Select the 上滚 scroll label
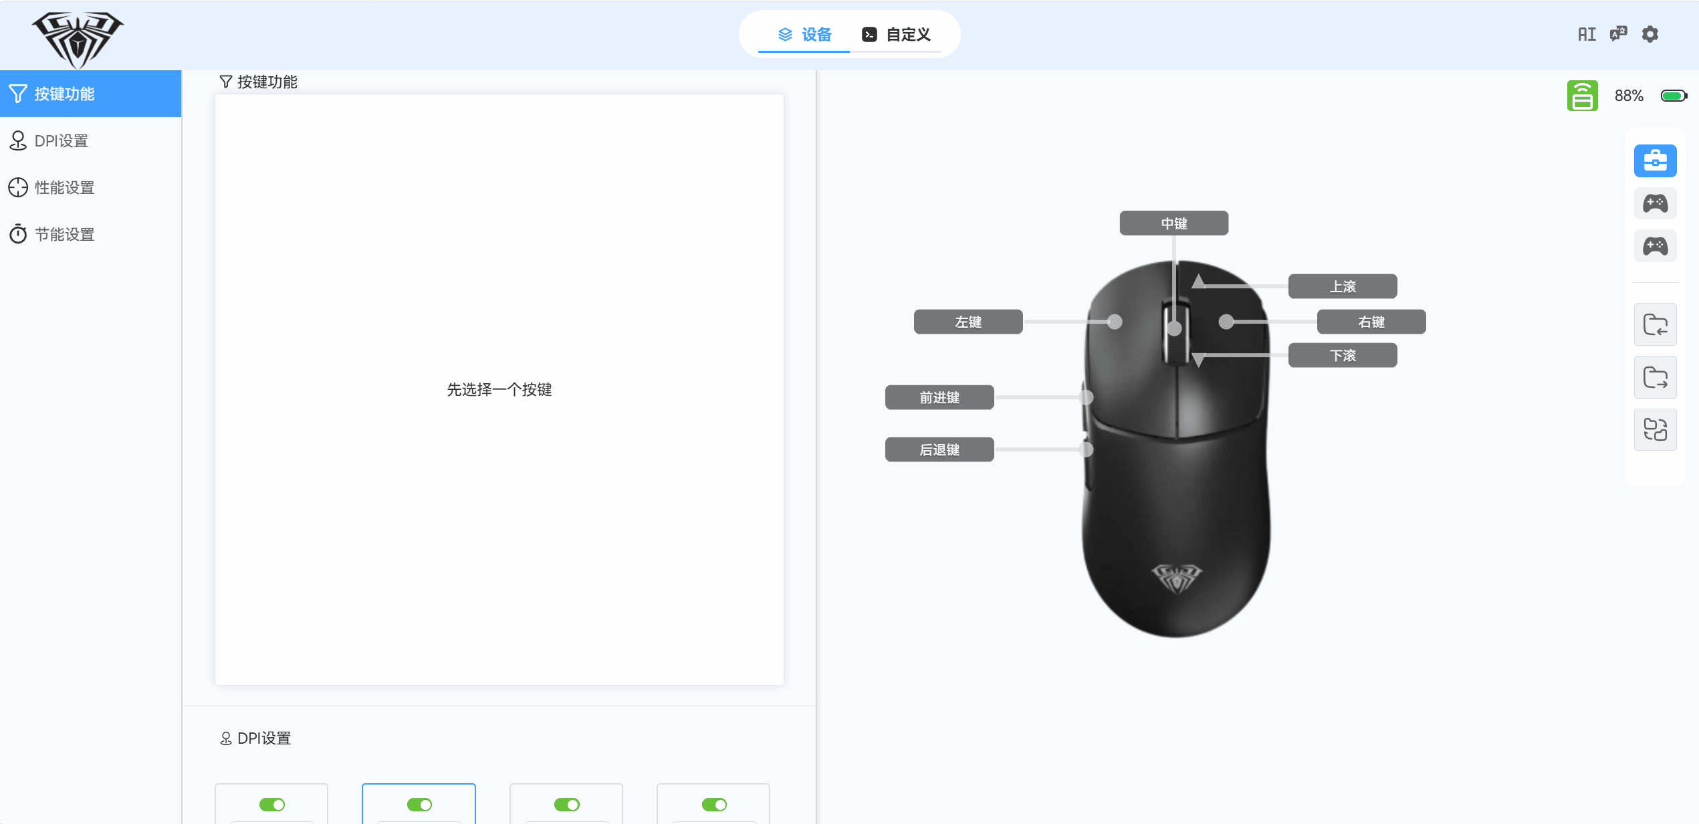Viewport: 1699px width, 824px height. (1342, 286)
